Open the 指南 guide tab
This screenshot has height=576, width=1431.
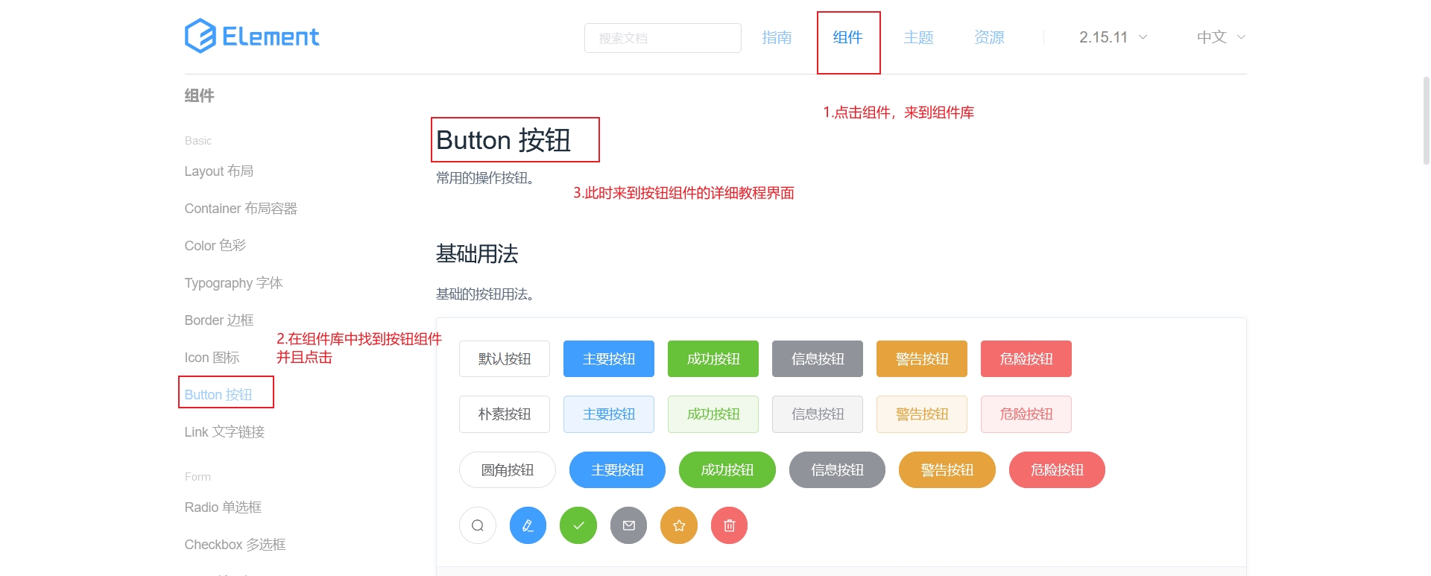point(777,37)
